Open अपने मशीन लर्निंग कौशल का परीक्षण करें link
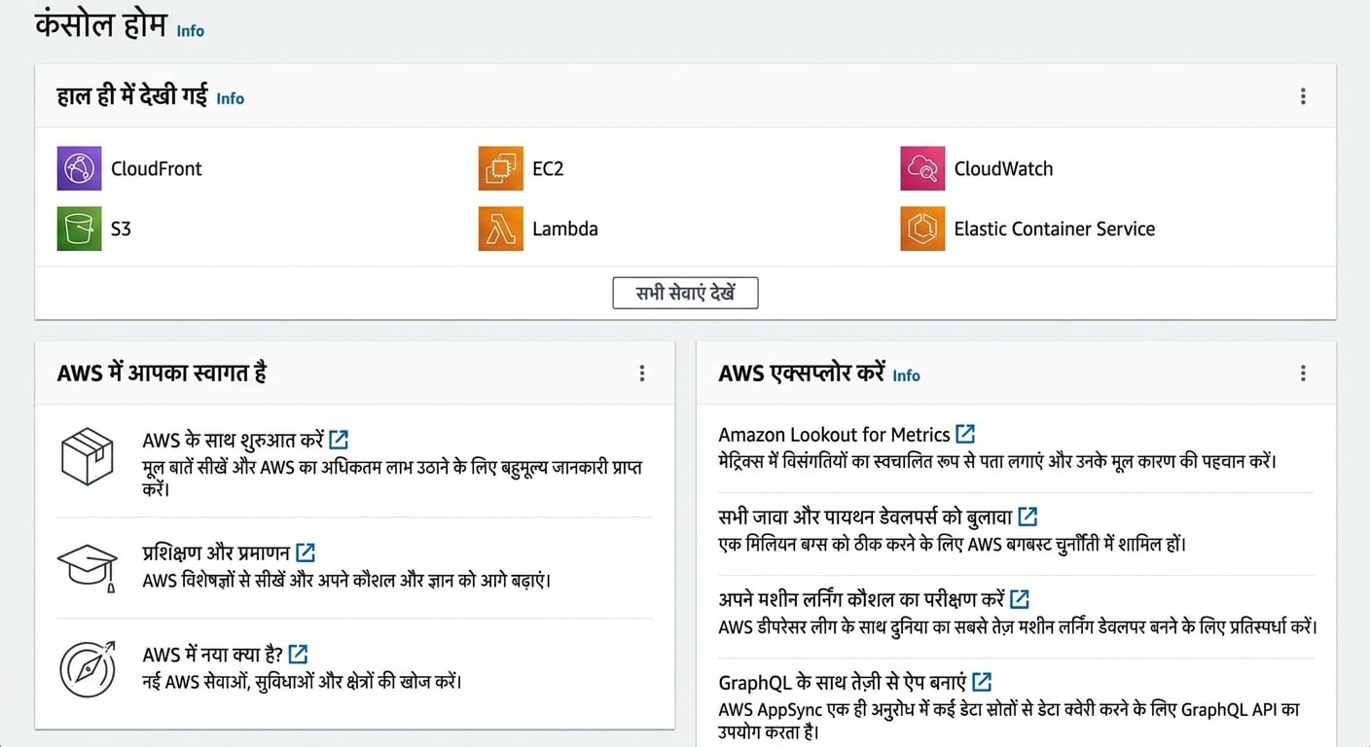Viewport: 1370px width, 747px height. [x=861, y=599]
